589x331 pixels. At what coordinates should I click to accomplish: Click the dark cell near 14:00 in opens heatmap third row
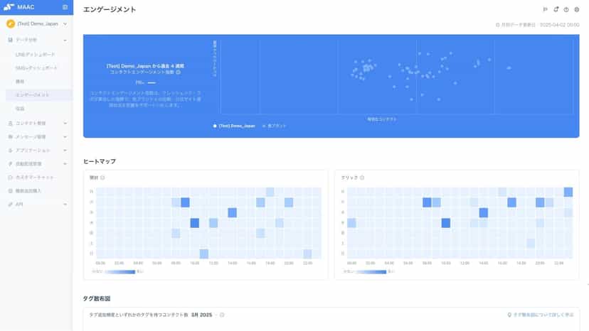[232, 213]
